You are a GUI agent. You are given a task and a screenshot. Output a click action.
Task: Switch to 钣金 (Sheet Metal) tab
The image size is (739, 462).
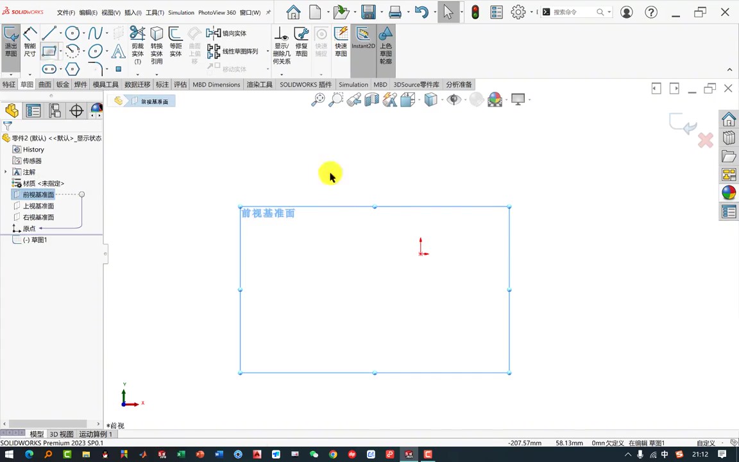(x=63, y=85)
